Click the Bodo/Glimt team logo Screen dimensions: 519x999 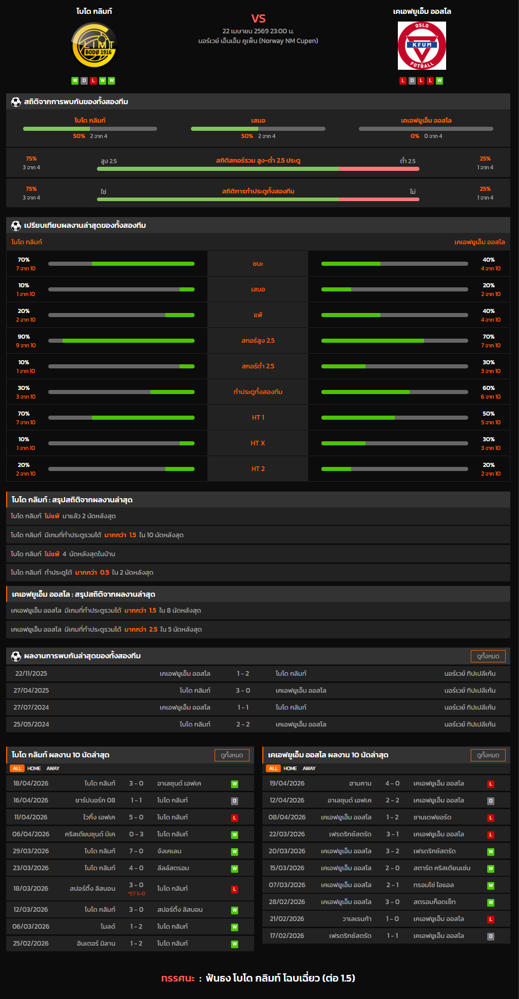[x=94, y=46]
